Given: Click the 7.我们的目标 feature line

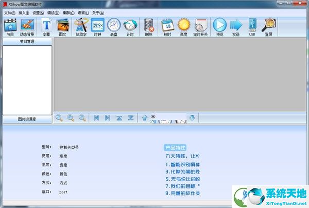Looking at the screenshot, I should tap(182, 186).
